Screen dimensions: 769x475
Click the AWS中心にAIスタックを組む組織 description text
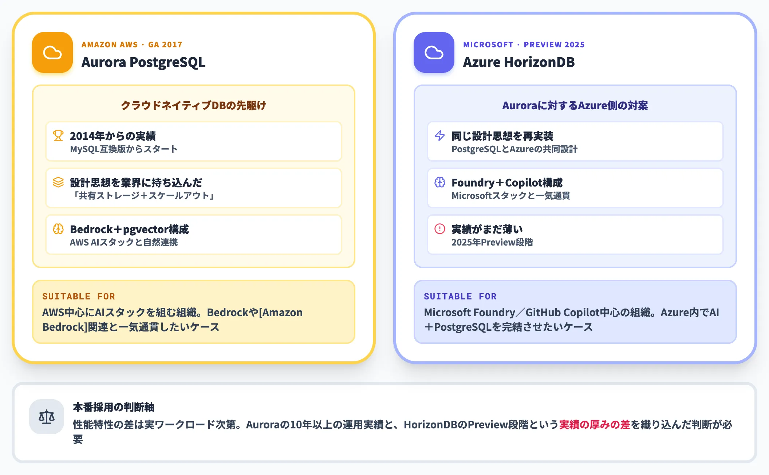tap(173, 319)
